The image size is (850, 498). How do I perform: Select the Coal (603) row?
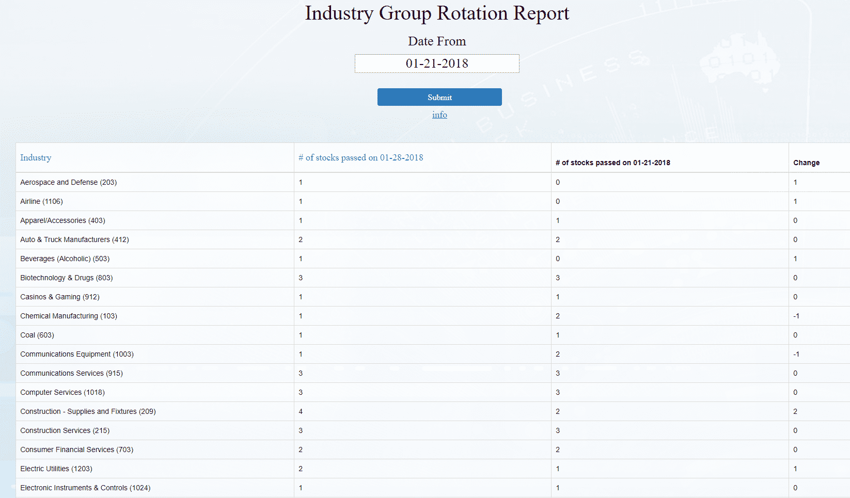[37, 335]
